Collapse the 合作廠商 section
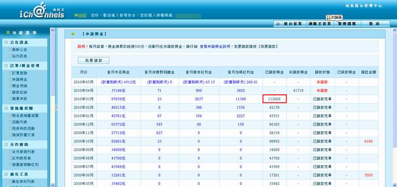The height and width of the screenshot is (187, 397). (6, 145)
